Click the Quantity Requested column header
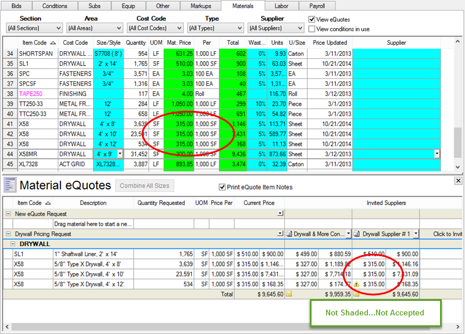This screenshot has height=334, width=465. tap(161, 203)
